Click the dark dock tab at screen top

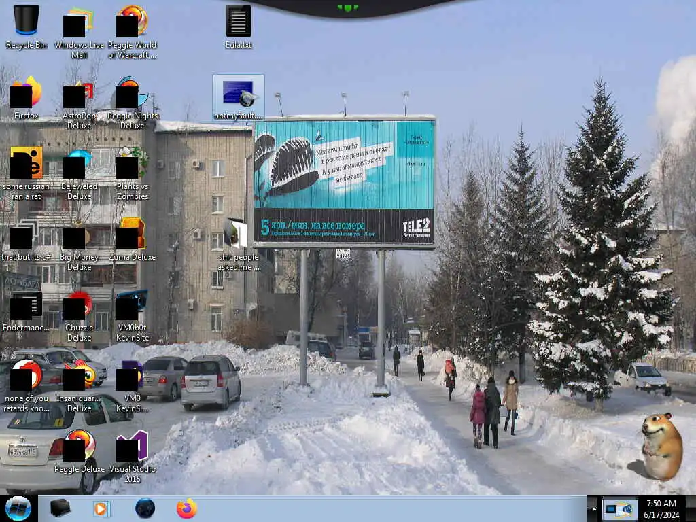(x=347, y=8)
